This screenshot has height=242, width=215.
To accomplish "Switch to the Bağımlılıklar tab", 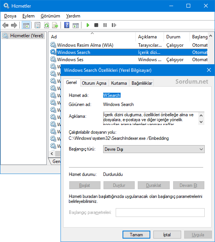I will [x=142, y=83].
